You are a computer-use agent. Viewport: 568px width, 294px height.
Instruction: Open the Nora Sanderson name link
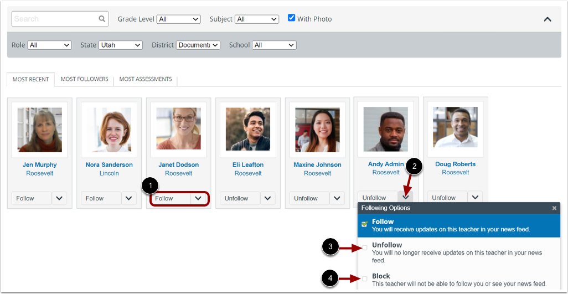click(109, 165)
